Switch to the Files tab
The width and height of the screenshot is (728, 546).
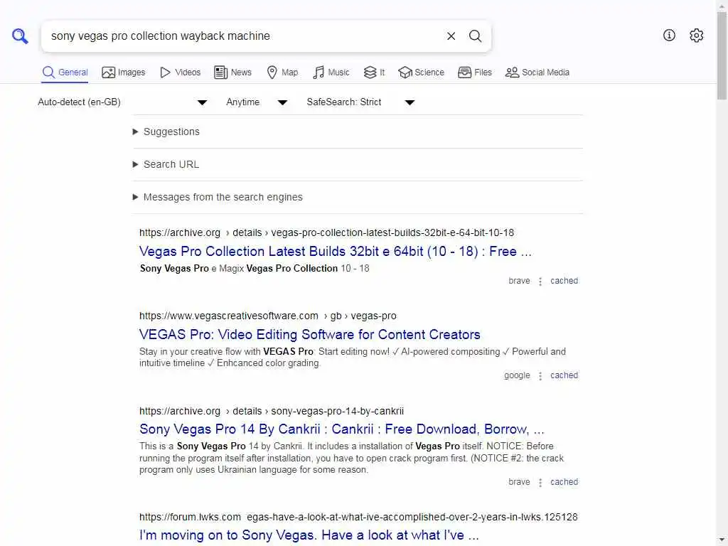pos(474,73)
